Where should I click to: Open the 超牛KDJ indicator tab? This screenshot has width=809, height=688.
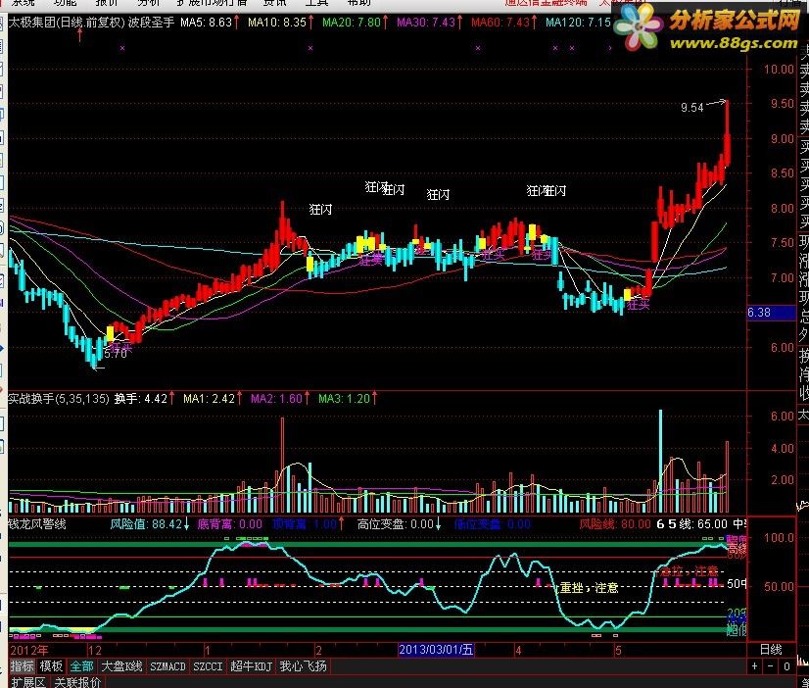[252, 666]
